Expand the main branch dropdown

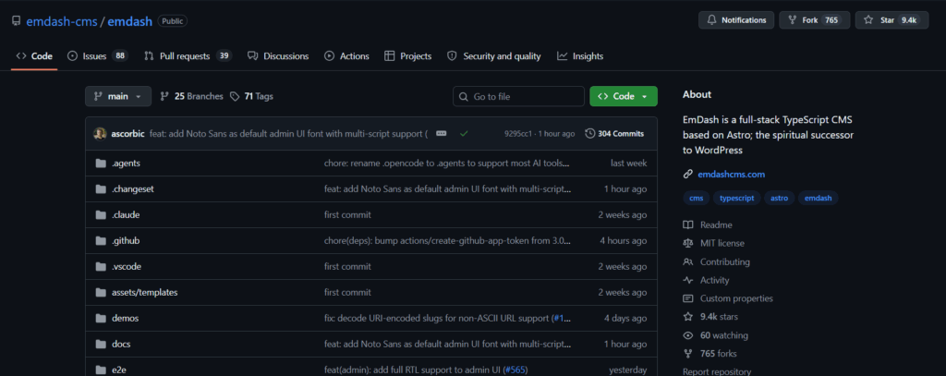(118, 96)
